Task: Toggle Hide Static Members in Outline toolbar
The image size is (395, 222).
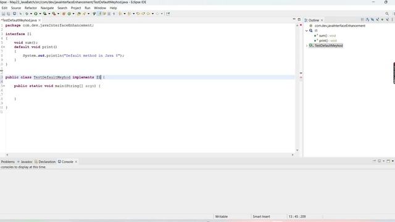Action: coord(377,20)
